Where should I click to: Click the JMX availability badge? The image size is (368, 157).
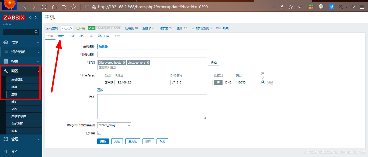point(109,28)
